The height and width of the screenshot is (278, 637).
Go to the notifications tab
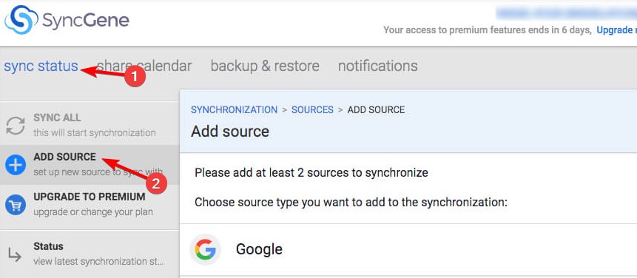coord(378,66)
